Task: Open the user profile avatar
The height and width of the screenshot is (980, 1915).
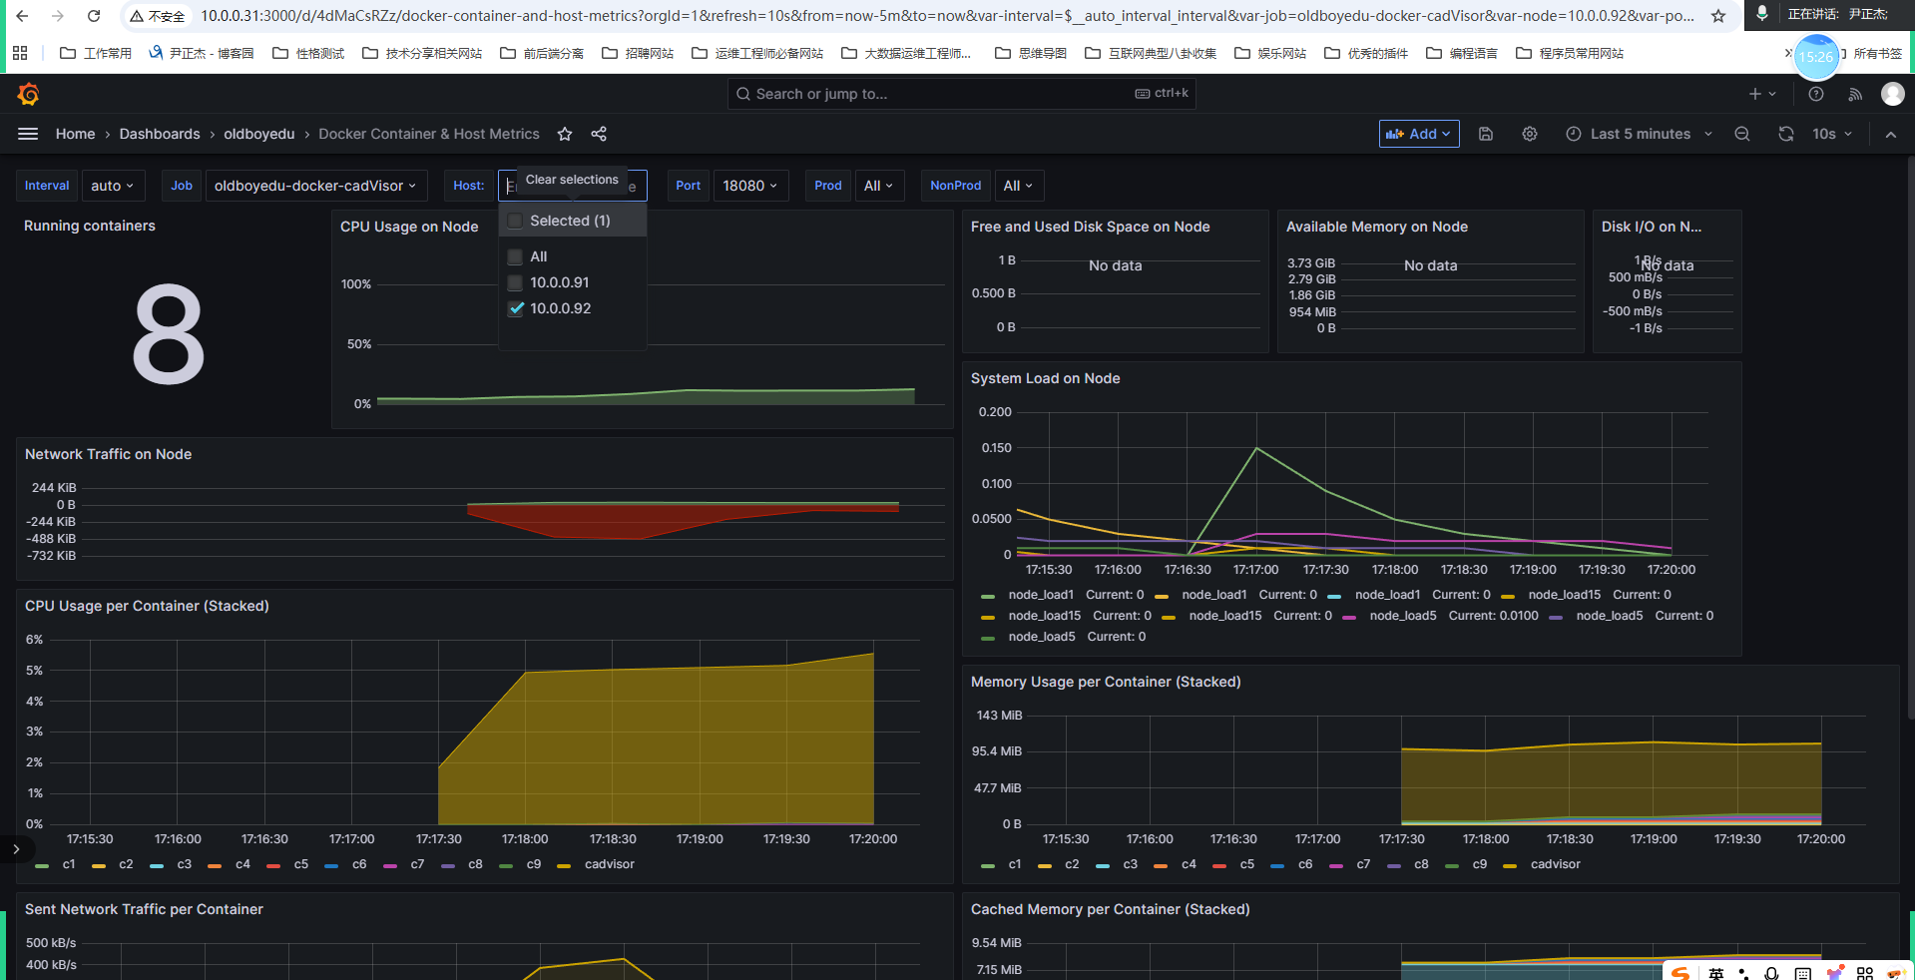Action: pos(1893,94)
